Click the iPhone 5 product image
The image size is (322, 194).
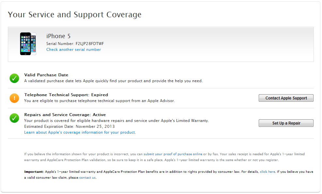(28, 44)
